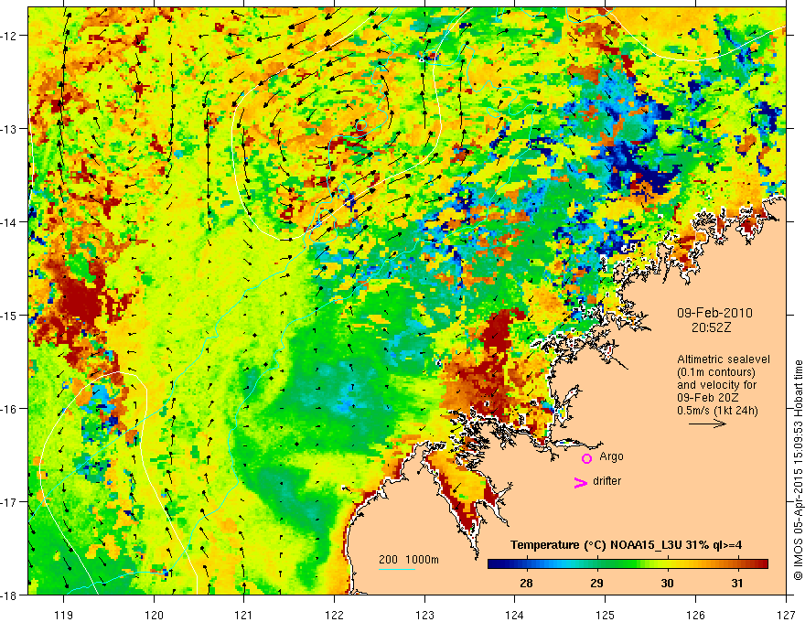Click the '200 1000m' bathymetry label

click(x=409, y=560)
